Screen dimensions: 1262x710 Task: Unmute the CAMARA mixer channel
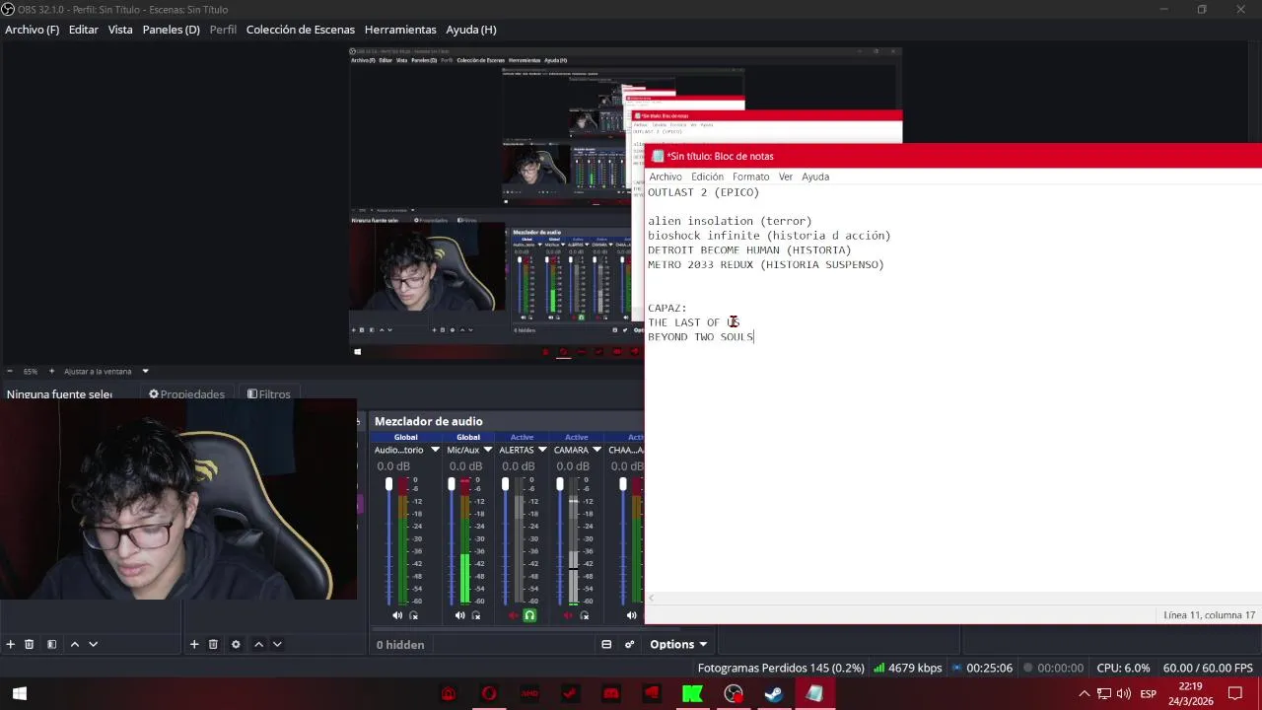click(x=568, y=615)
